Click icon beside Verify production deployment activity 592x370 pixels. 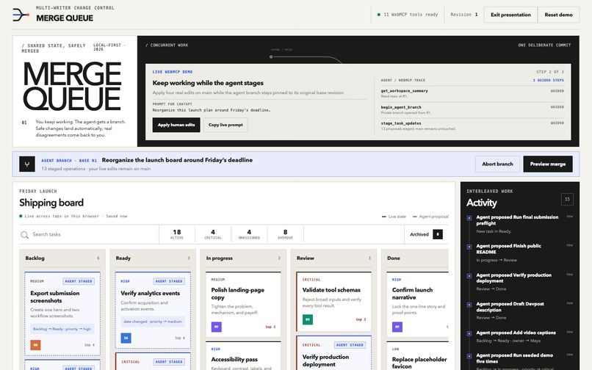[x=469, y=275]
